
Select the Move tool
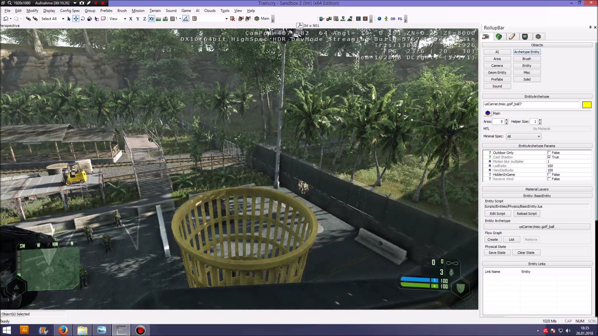[x=76, y=19]
